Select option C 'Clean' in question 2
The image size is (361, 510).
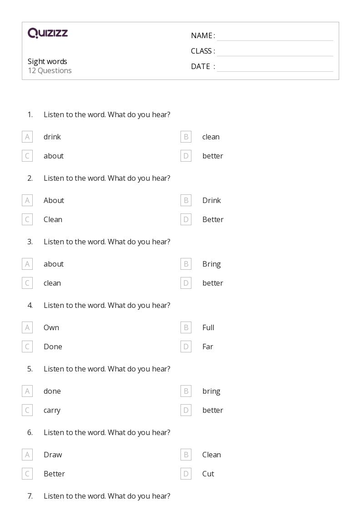click(x=27, y=219)
